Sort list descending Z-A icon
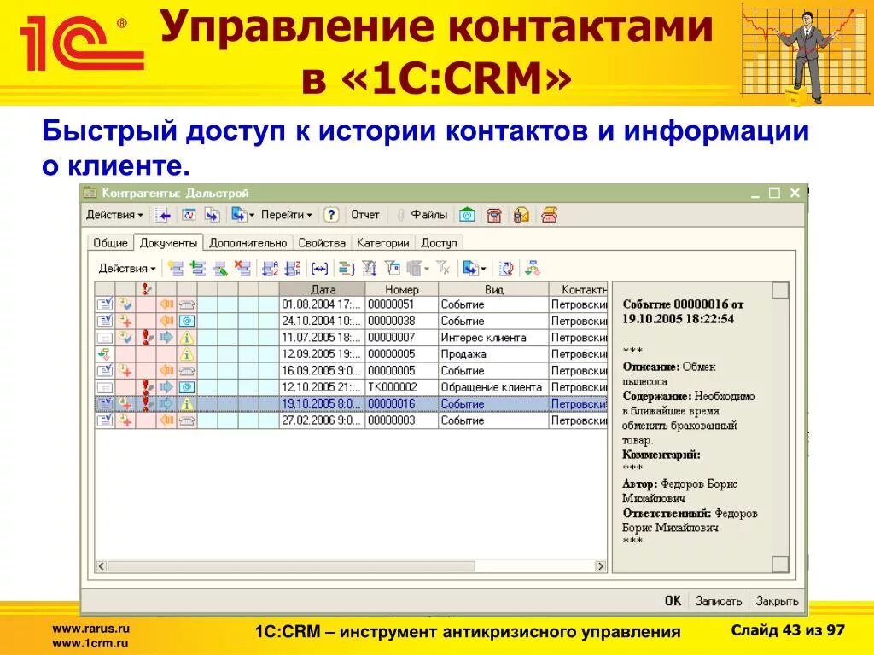Viewport: 874px width, 655px height. click(x=293, y=269)
